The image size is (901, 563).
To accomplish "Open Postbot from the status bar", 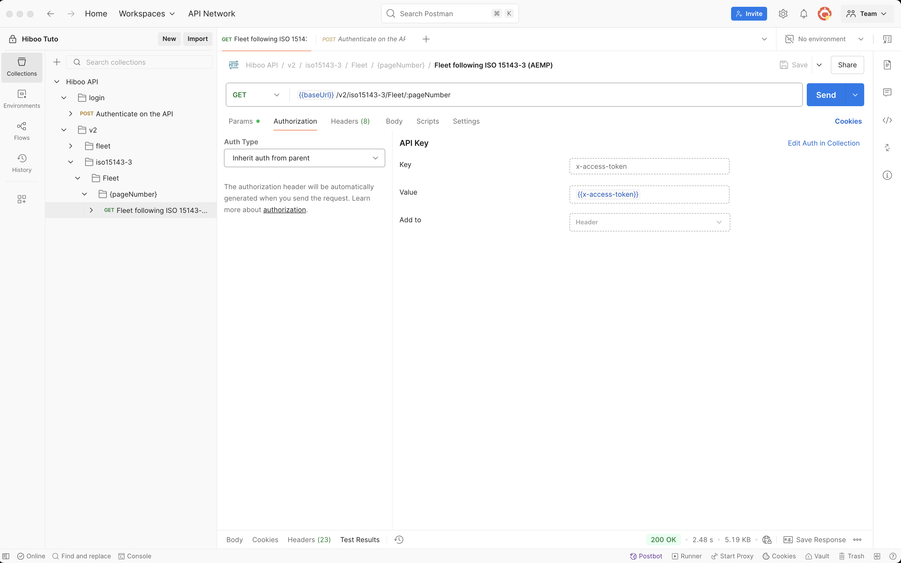I will (x=646, y=556).
